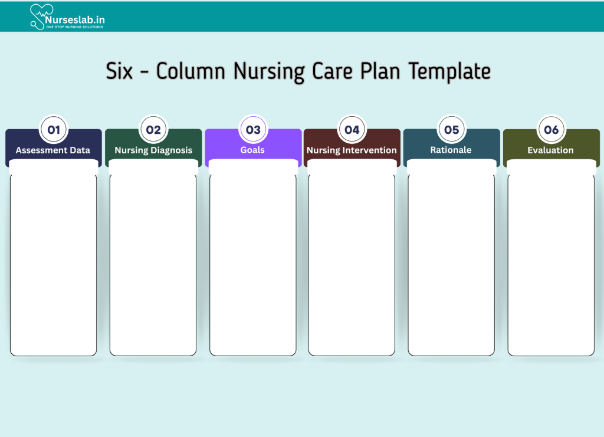
Task: Select the Assessment Data column header
Action: pyautogui.click(x=53, y=150)
